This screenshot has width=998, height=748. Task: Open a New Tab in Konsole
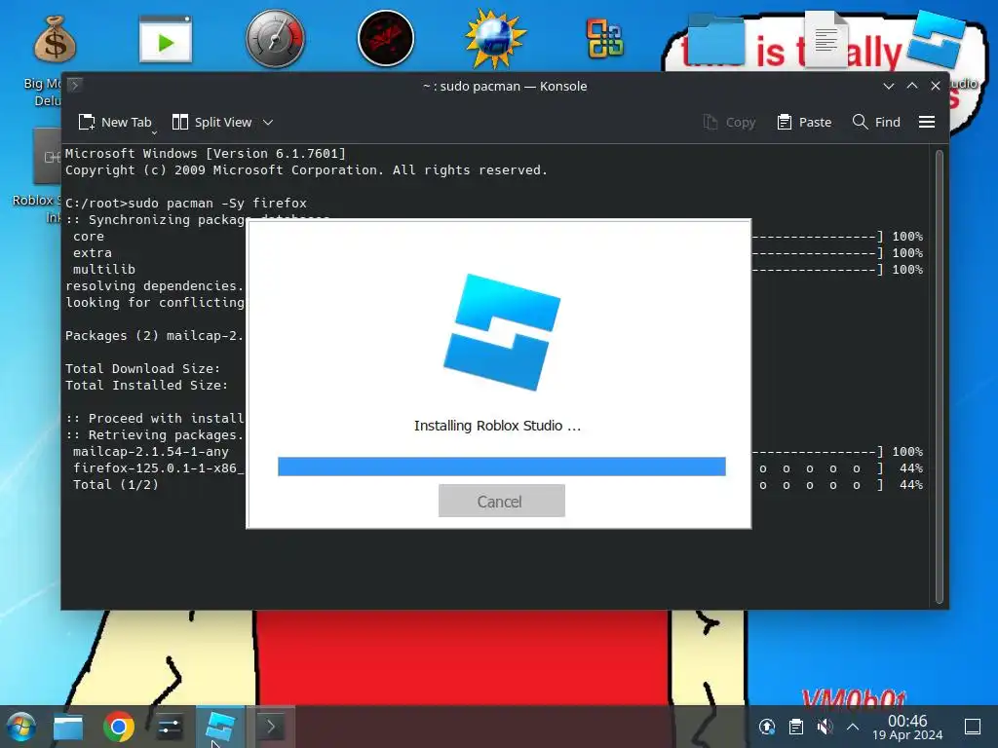115,122
